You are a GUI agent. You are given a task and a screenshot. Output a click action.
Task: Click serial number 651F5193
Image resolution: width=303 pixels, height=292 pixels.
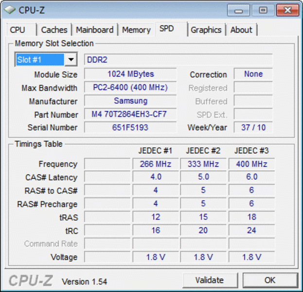click(x=130, y=128)
